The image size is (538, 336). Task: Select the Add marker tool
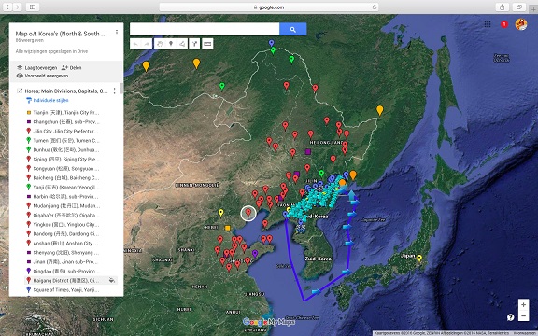pos(171,44)
